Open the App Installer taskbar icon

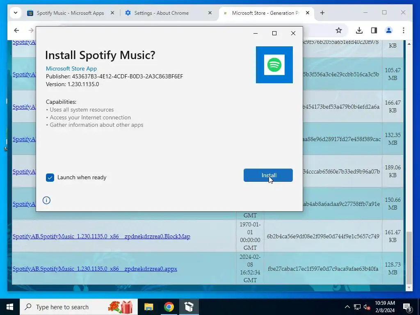(x=189, y=307)
